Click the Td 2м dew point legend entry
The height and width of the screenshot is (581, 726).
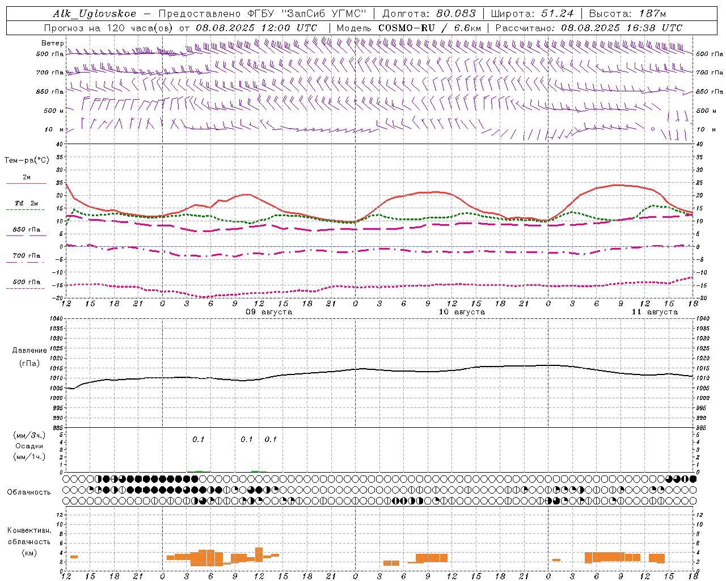click(x=26, y=203)
